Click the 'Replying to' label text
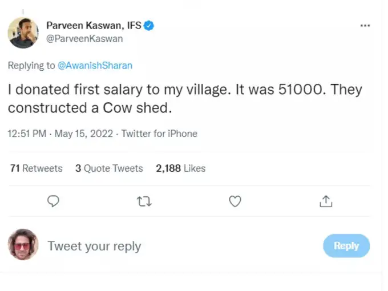Screen dimensions: 388x291 pos(31,65)
